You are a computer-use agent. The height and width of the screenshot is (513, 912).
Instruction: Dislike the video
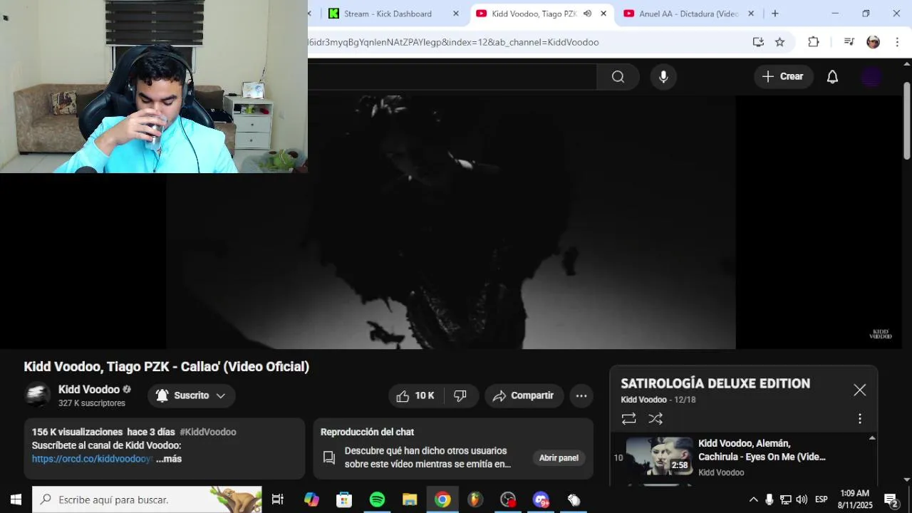click(460, 396)
